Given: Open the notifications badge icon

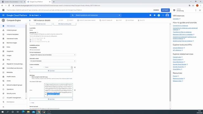Looking at the screenshot, I should (x=159, y=15).
